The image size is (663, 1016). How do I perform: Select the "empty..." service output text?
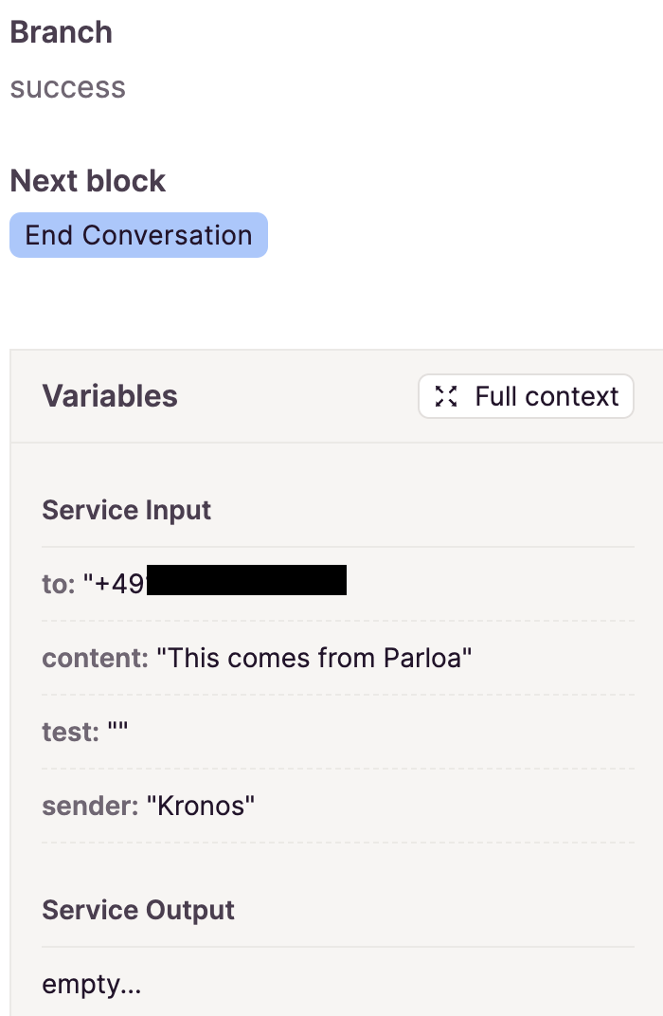[x=91, y=984]
